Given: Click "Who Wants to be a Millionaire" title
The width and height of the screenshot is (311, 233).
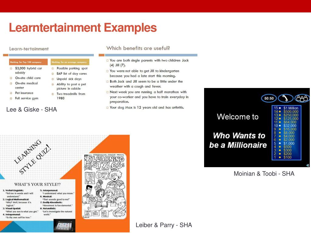Looking at the screenshot, I should 238,140.
